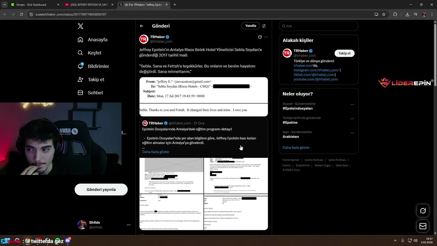437x246 pixels.
Task: Open Reklam bilgisi footer link
Action: [323, 165]
